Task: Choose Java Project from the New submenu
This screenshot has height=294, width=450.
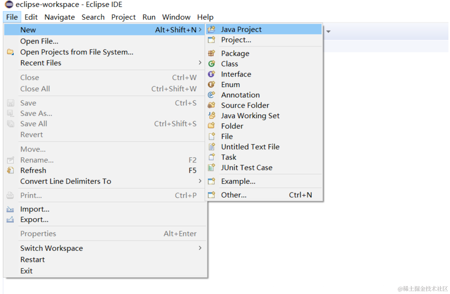Action: coord(264,29)
